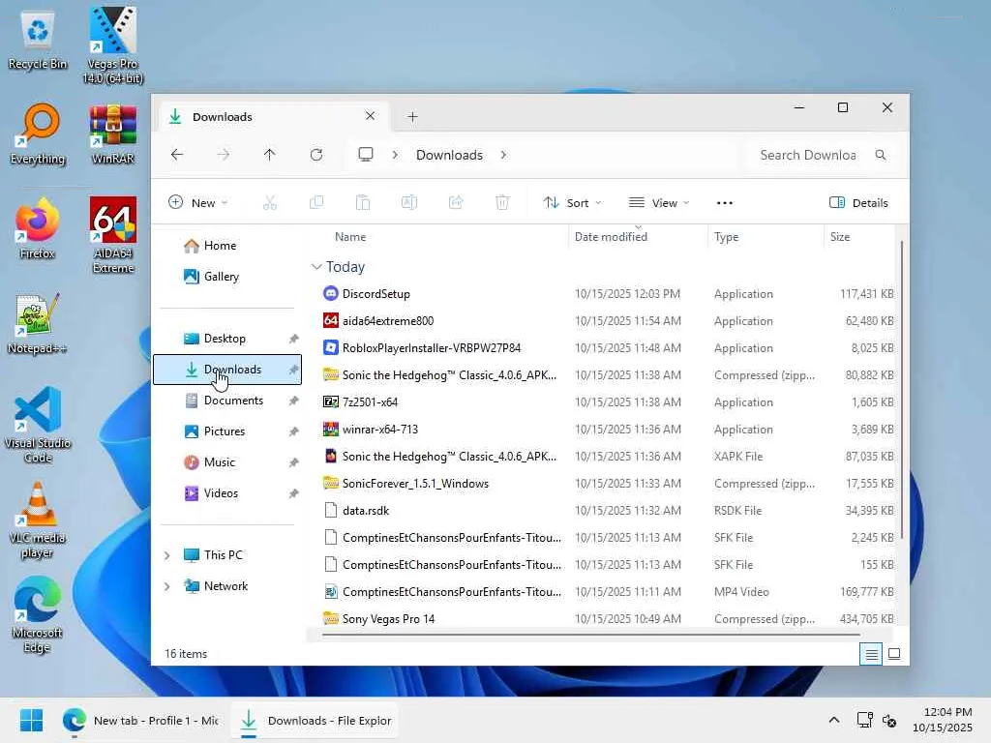The width and height of the screenshot is (991, 743).
Task: Open Recycle Bin desktop icon
Action: click(x=38, y=41)
